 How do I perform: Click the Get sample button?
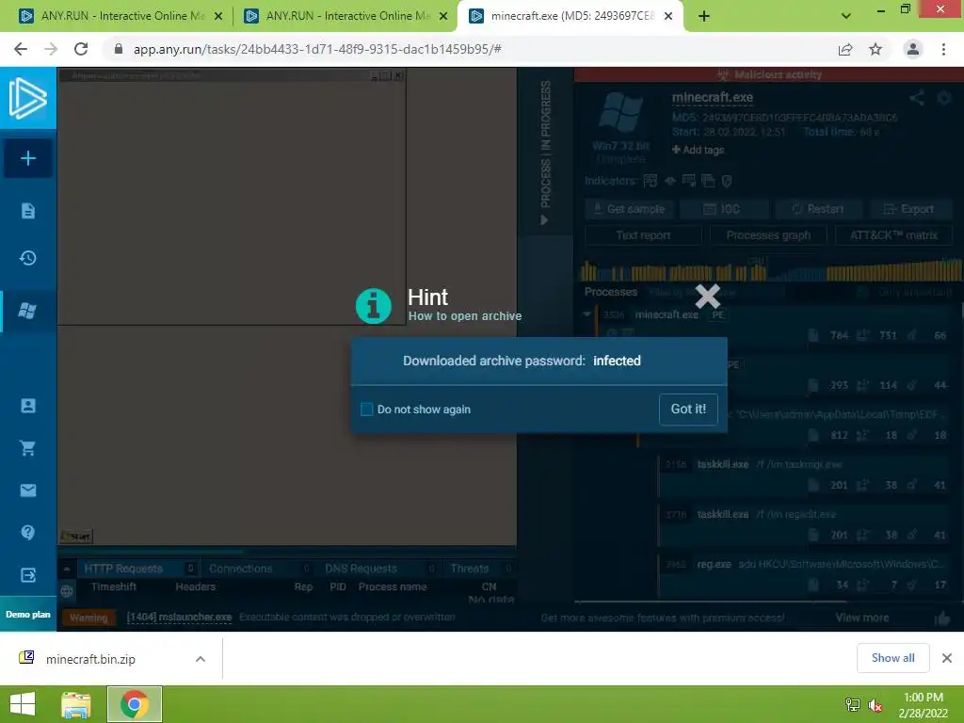click(x=629, y=209)
